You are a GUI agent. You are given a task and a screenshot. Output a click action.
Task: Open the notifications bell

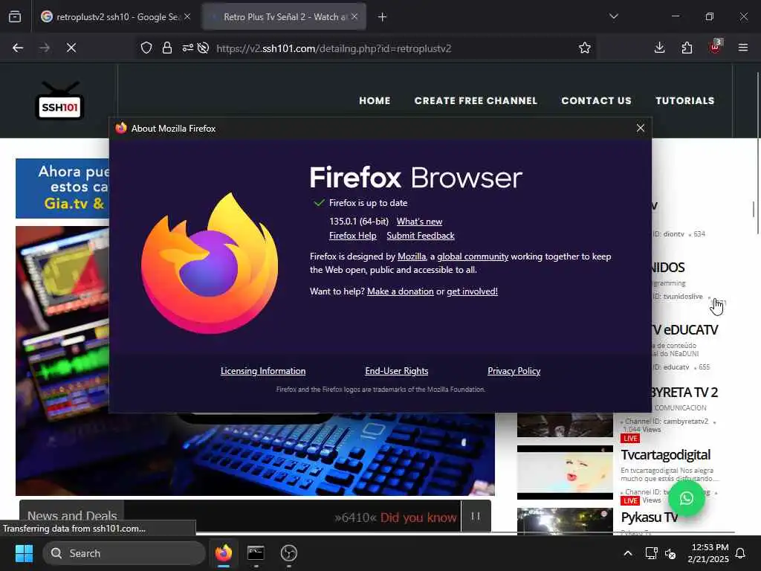(741, 553)
